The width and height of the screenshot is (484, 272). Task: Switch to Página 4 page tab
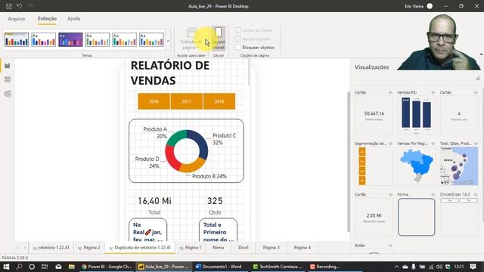(302, 248)
